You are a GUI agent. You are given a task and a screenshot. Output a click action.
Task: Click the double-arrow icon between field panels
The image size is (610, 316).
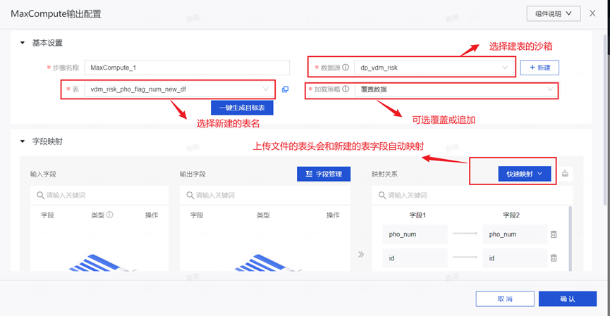coord(361,254)
